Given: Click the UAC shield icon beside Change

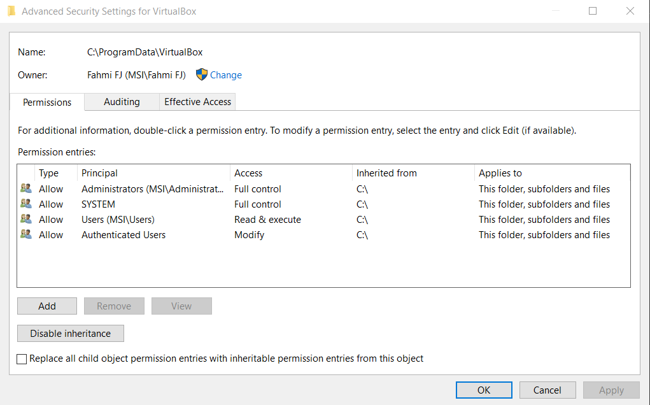Looking at the screenshot, I should 202,75.
